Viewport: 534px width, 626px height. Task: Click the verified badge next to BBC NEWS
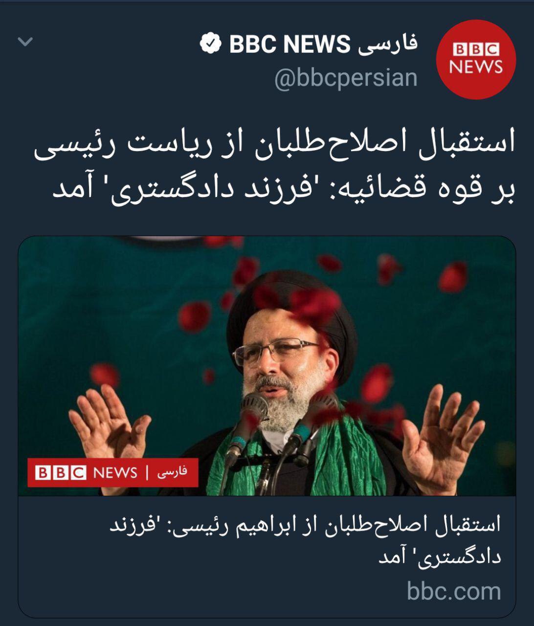point(210,44)
